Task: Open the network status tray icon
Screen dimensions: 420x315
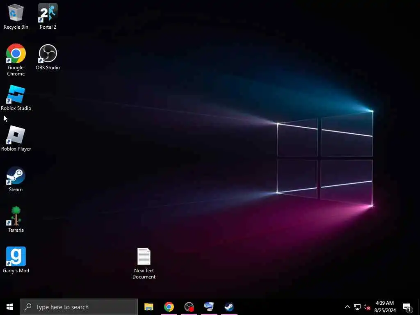Action: [x=357, y=307]
